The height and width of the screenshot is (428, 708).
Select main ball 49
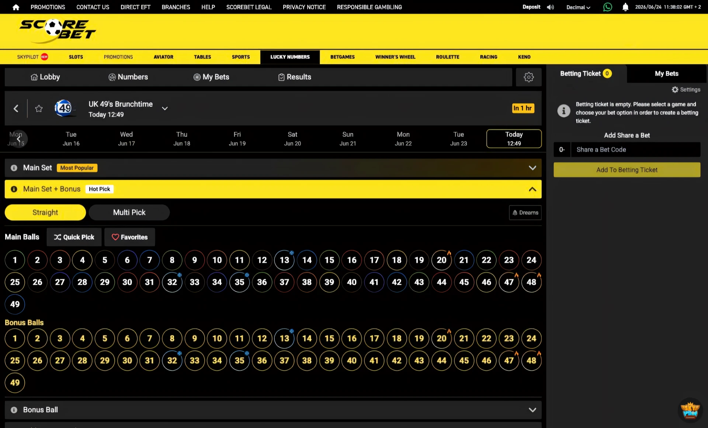point(15,305)
